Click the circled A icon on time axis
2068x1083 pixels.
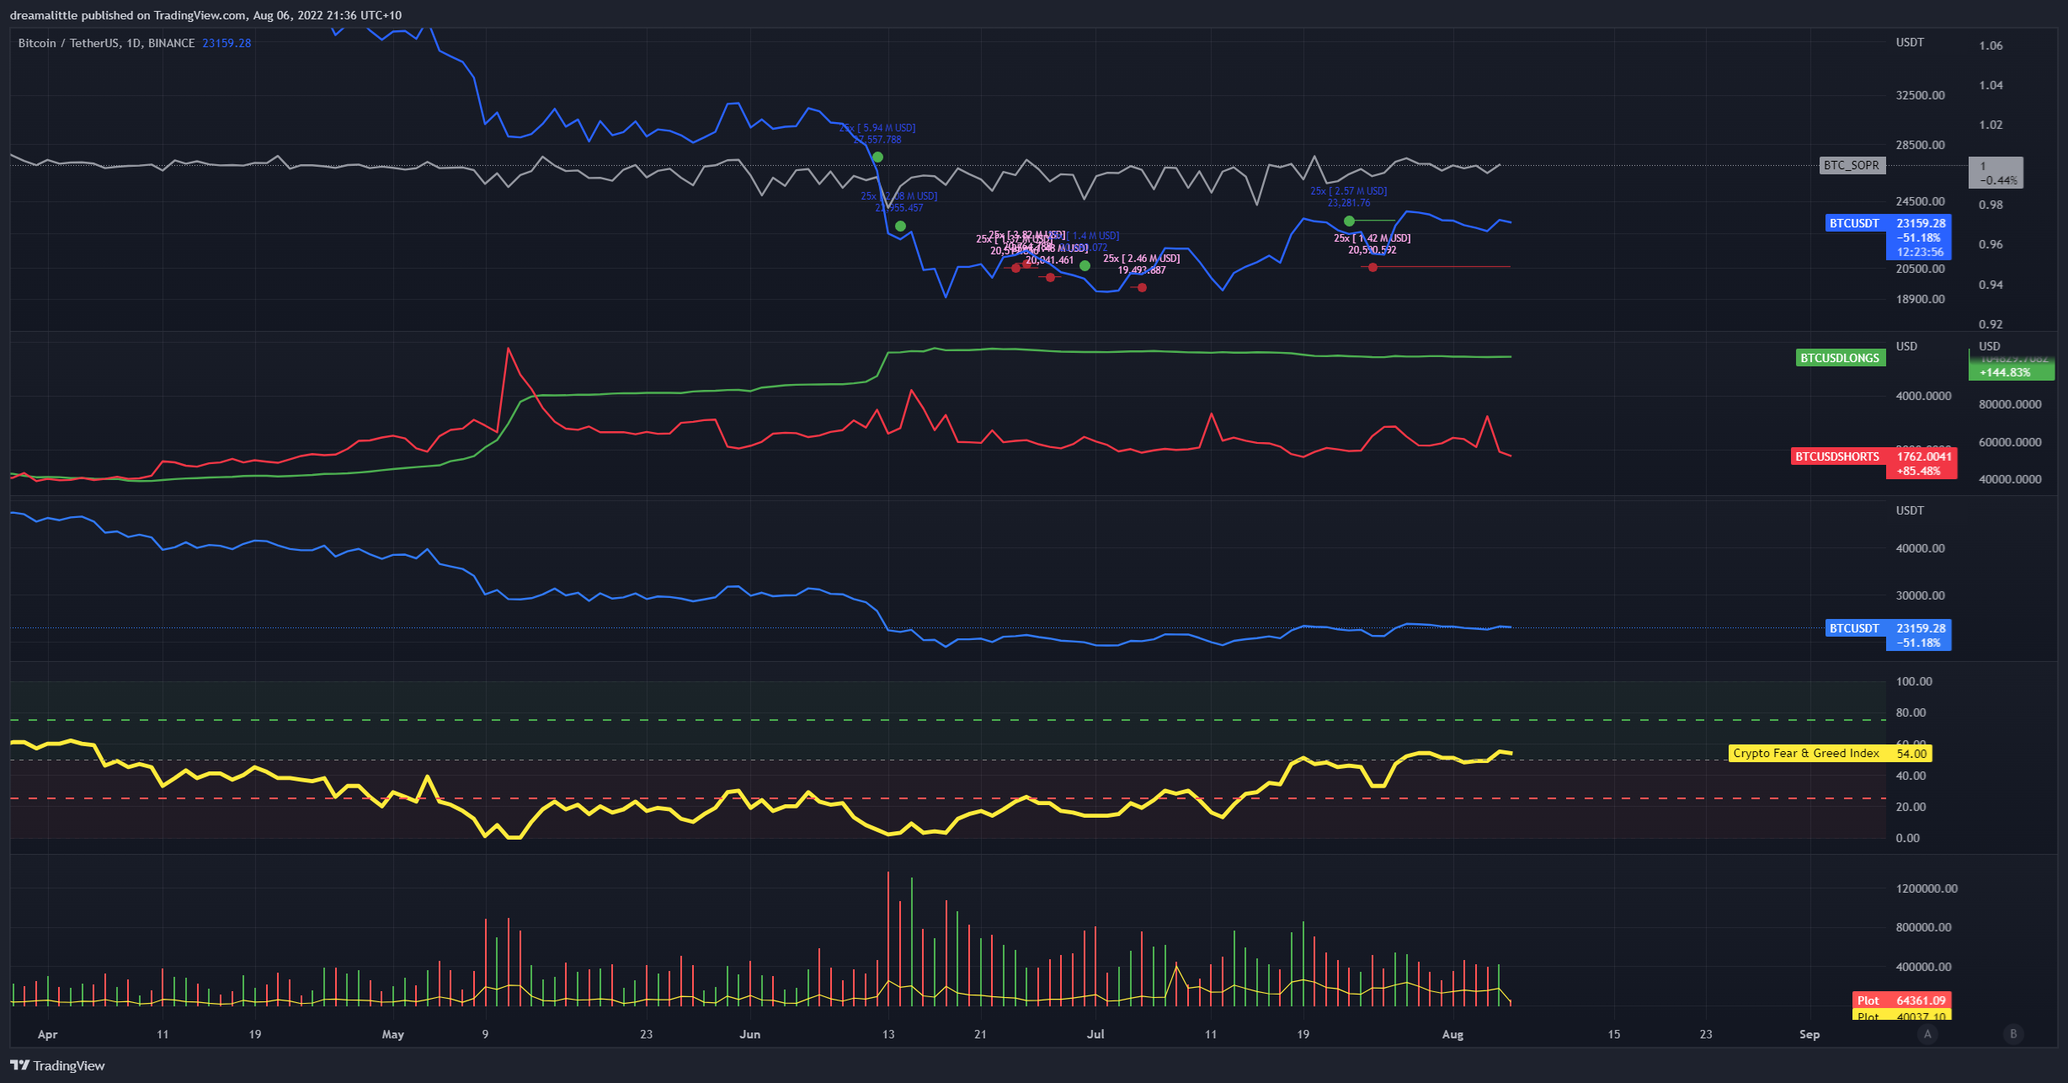coord(1927,1034)
